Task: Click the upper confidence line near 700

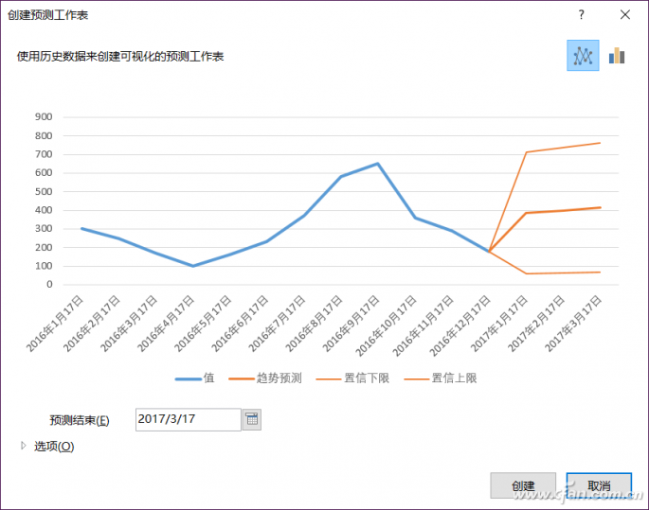Action: pos(526,152)
